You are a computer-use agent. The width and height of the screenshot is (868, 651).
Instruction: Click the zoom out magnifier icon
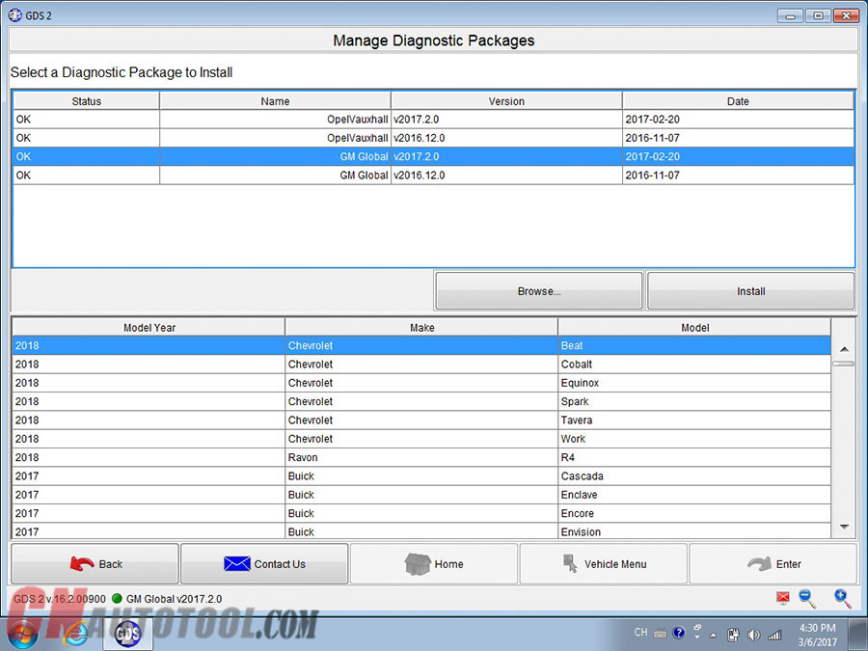(x=807, y=598)
